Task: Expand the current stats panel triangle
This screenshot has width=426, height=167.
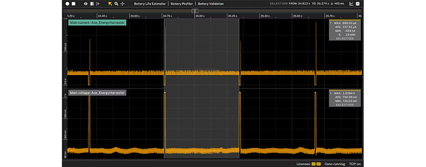Action: pyautogui.click(x=331, y=23)
